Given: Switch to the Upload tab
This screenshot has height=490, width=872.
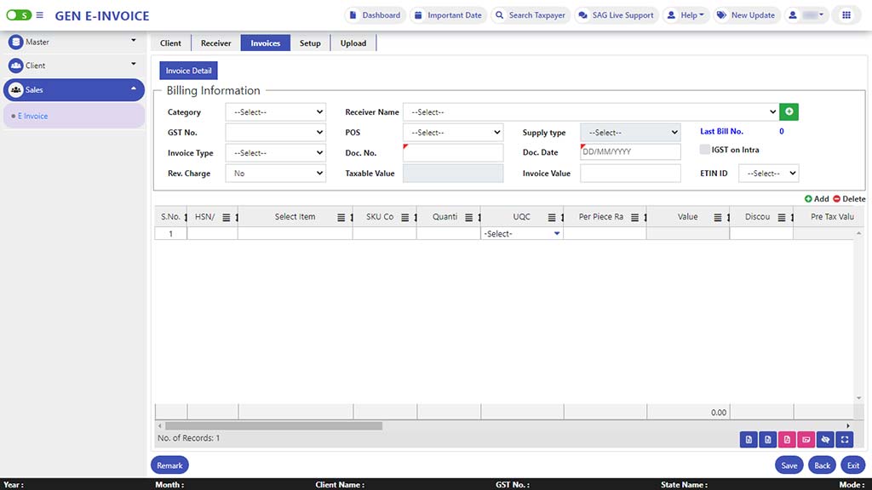Looking at the screenshot, I should 353,43.
